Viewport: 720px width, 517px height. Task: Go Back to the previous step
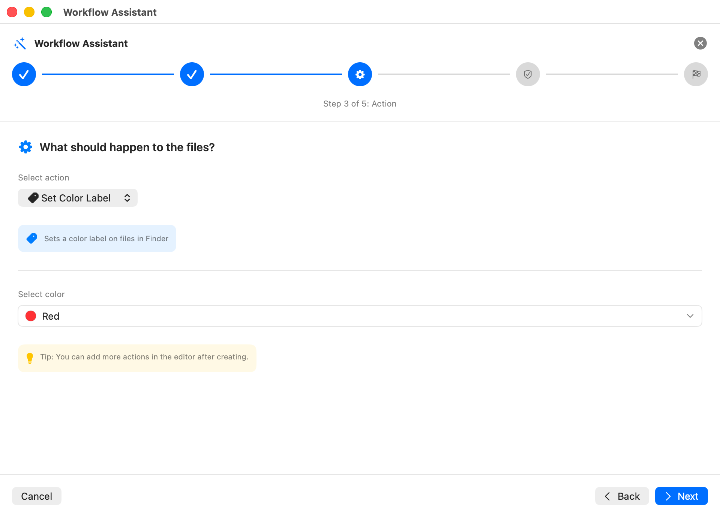[x=622, y=496]
